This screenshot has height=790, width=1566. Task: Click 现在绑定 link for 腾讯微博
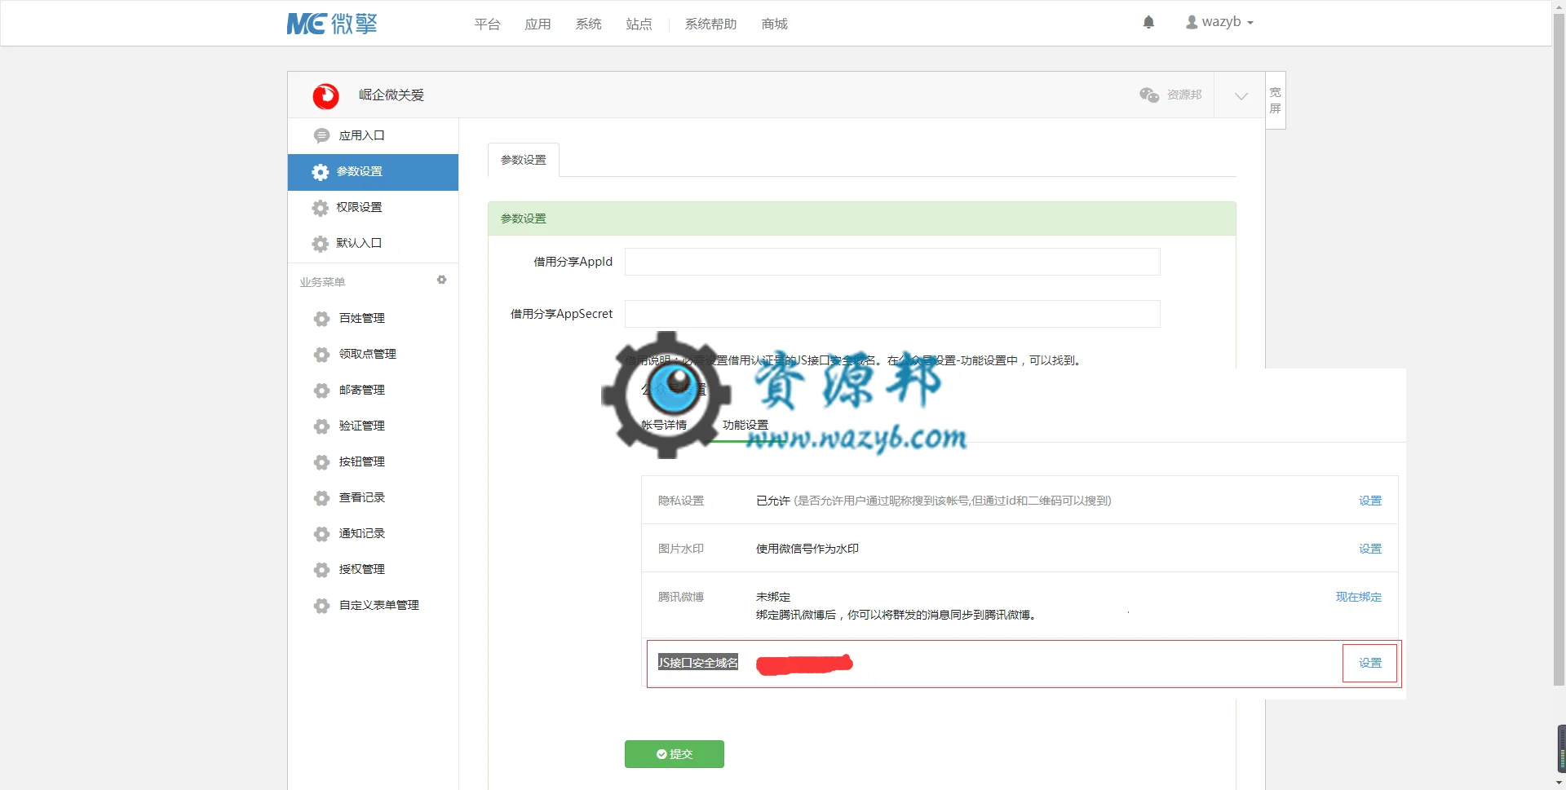tap(1358, 597)
